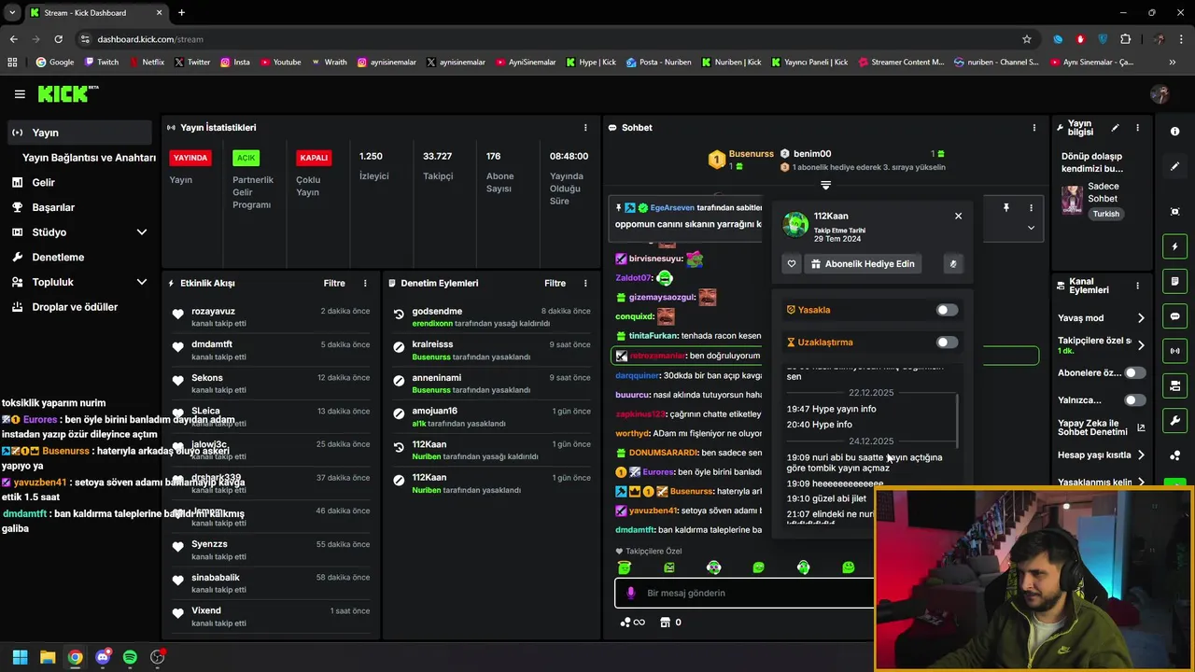
Task: Open the Takipçilere özel sohbet settings arrow
Action: pos(1141,345)
